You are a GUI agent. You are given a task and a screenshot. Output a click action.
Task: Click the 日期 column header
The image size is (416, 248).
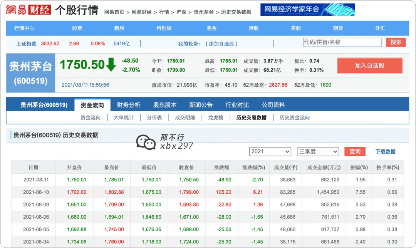point(34,168)
